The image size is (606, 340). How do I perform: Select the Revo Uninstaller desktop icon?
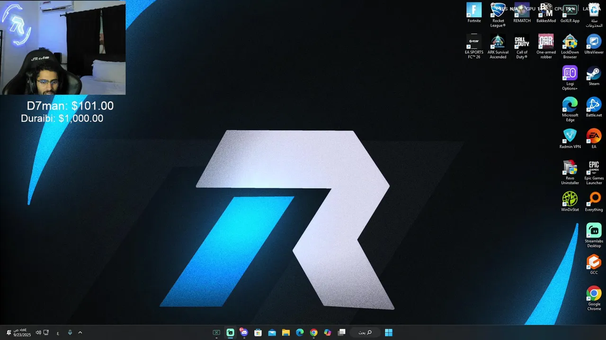coord(570,172)
